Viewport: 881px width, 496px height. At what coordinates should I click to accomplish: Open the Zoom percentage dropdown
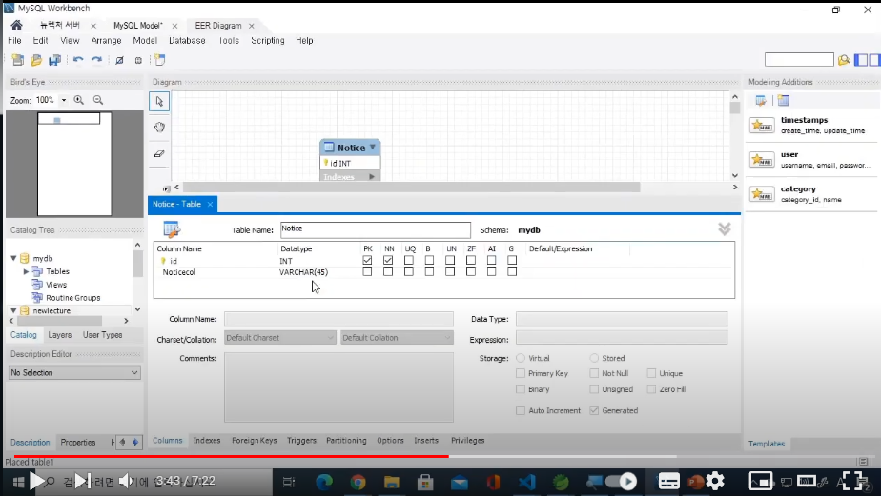pyautogui.click(x=64, y=100)
